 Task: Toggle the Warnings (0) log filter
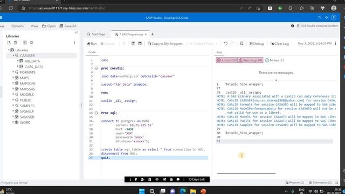pyautogui.click(x=250, y=60)
